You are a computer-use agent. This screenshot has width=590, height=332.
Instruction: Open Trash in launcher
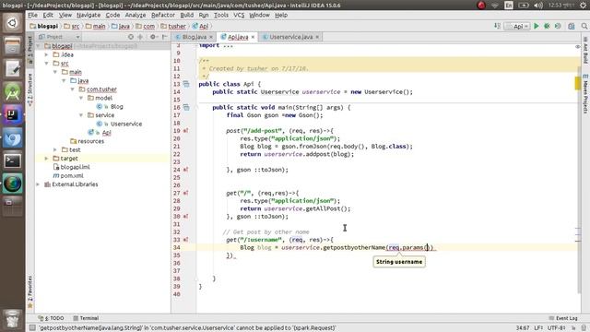[12, 318]
